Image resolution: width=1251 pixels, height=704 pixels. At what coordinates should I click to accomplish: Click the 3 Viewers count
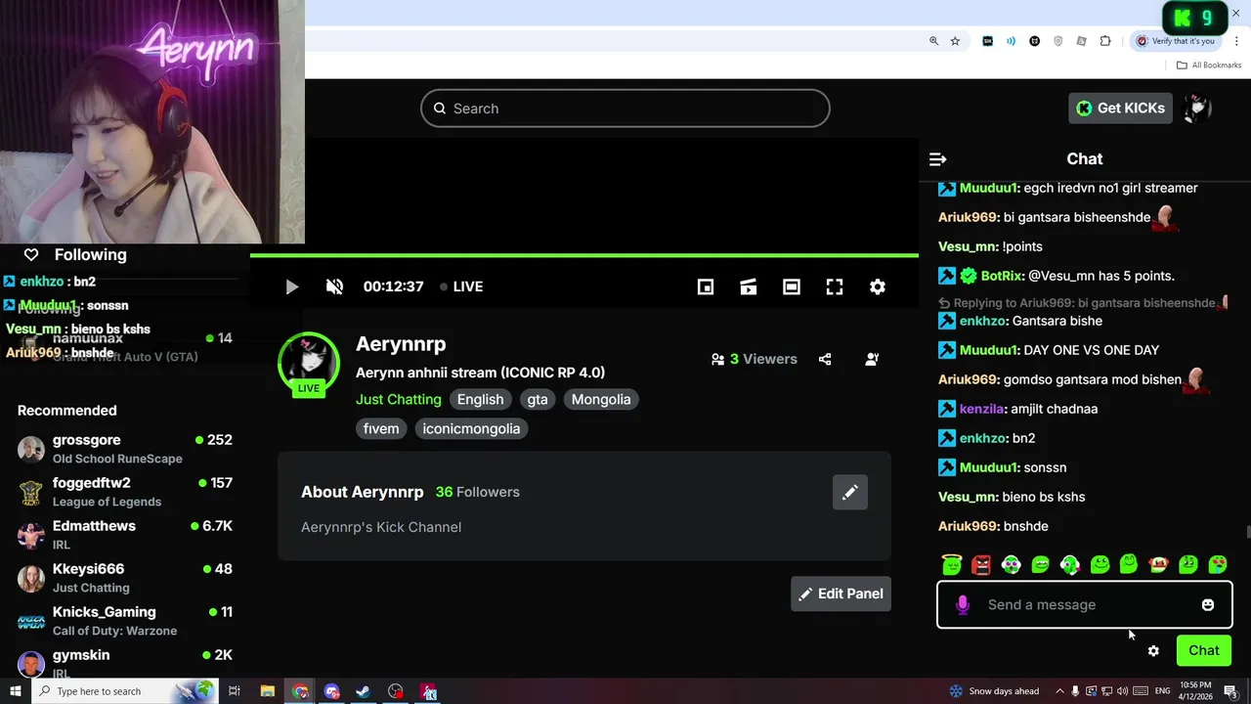755,359
